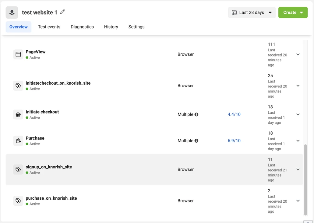Expand the signup_on_knorish_site event details
Viewport: 314px width, 223px height.
pyautogui.click(x=298, y=170)
